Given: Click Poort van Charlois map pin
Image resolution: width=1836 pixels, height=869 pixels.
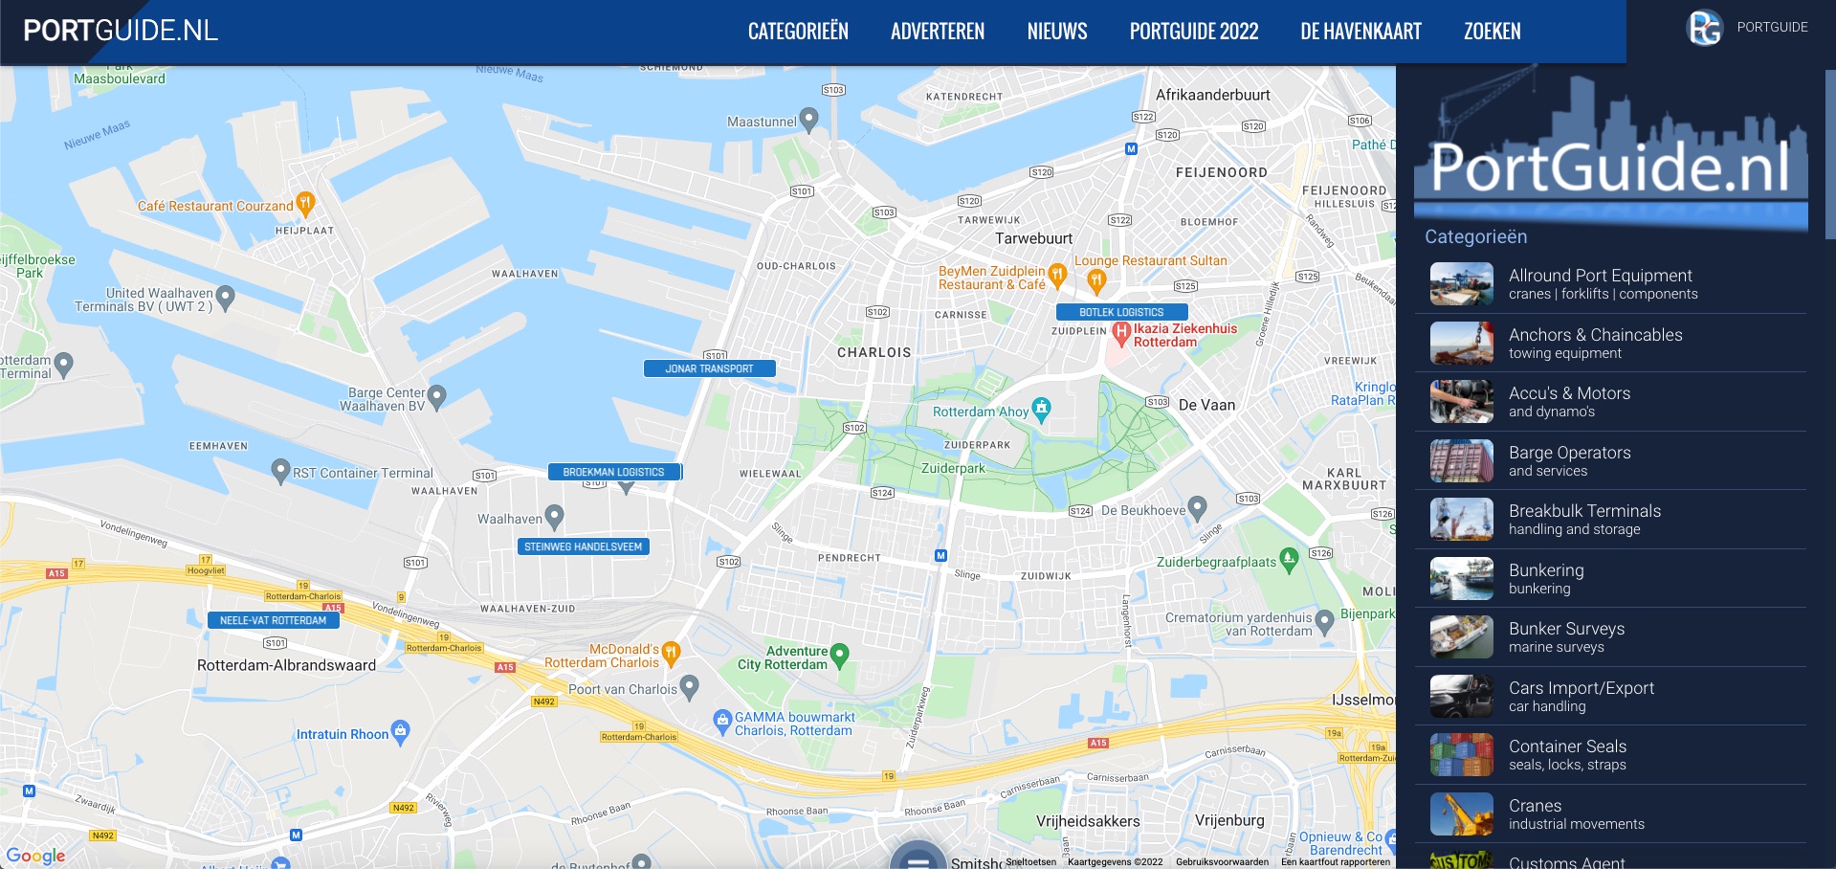Looking at the screenshot, I should pyautogui.click(x=689, y=686).
